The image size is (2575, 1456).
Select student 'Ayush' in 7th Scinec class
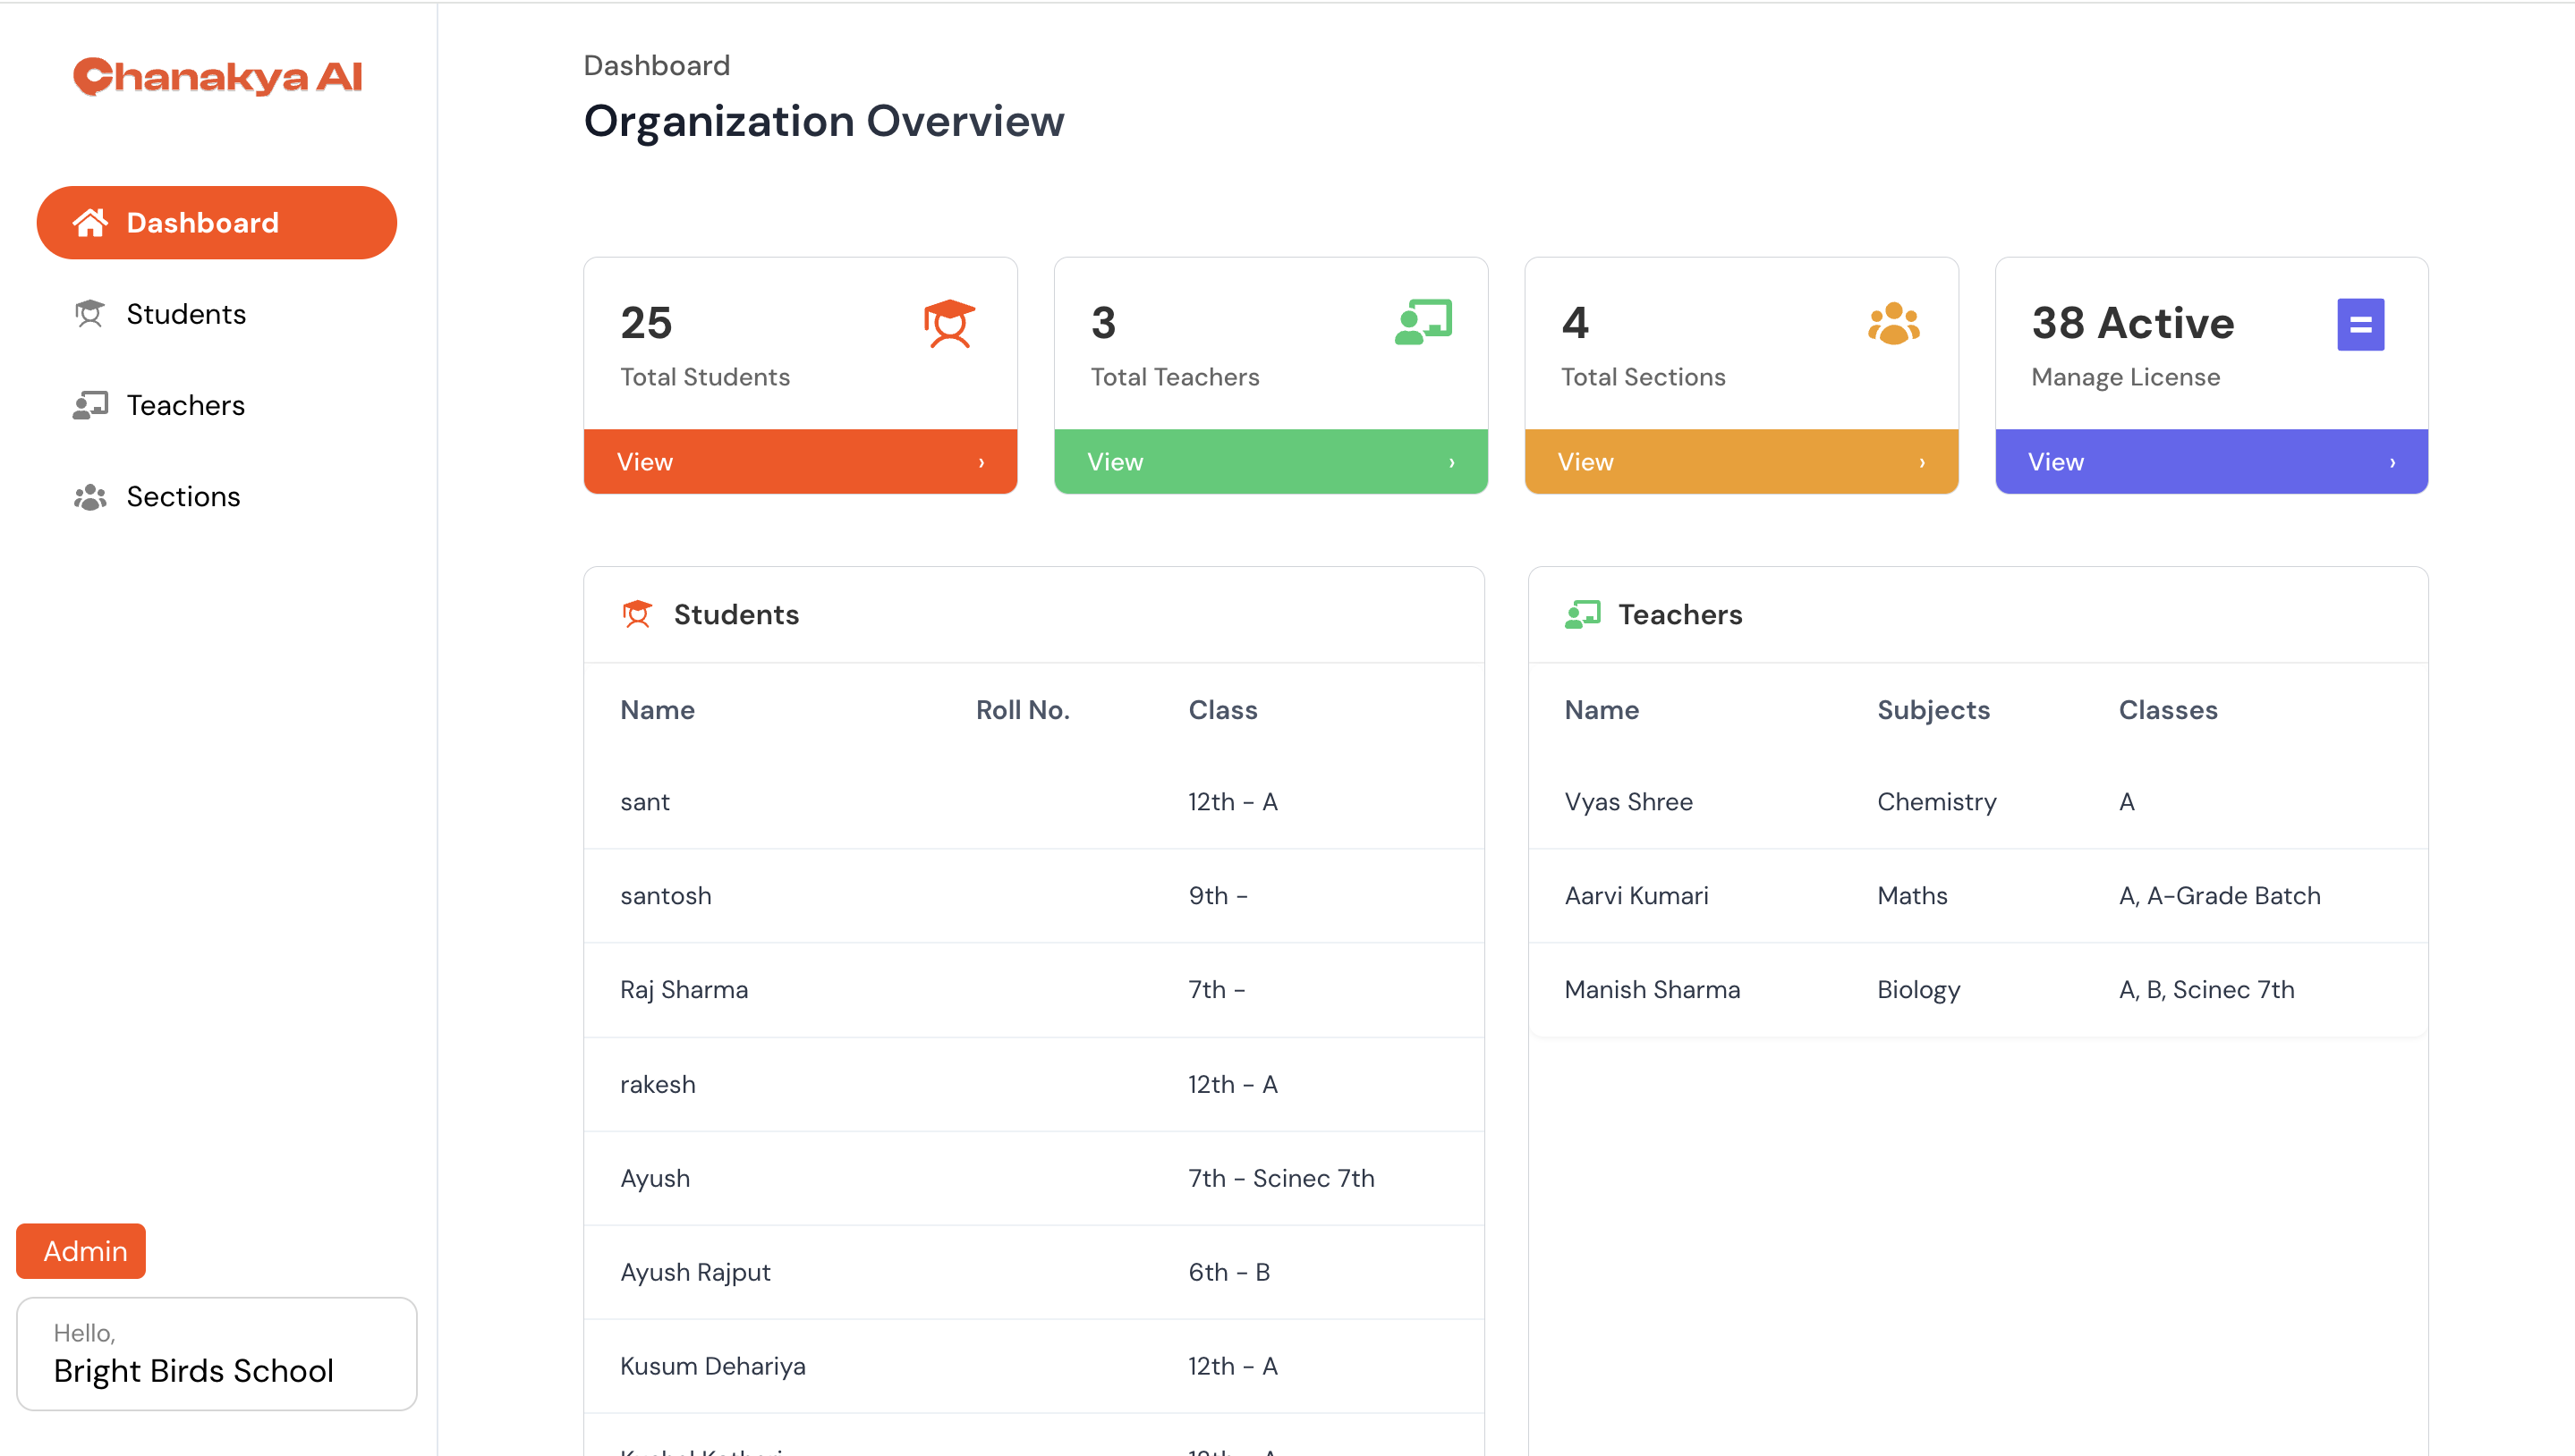point(1033,1178)
